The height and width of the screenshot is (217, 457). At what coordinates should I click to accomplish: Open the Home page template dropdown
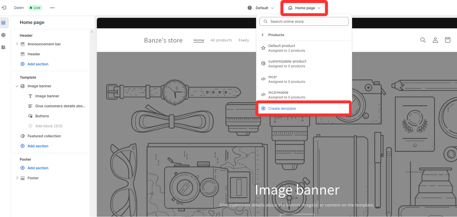[x=304, y=8]
